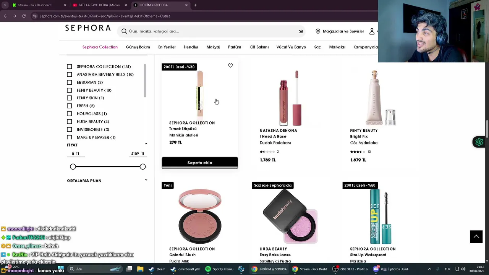Open Saç menu
The image size is (489, 275).
[317, 47]
